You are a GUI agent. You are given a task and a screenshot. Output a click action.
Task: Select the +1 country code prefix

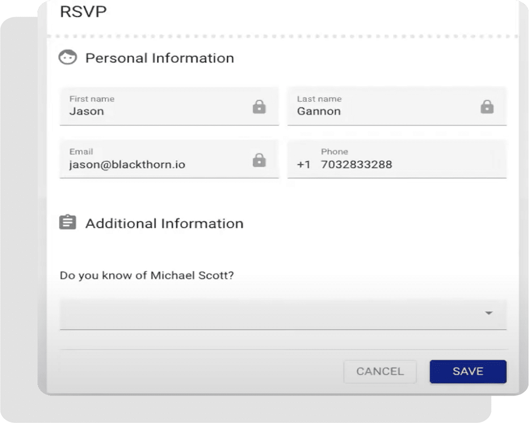[x=304, y=164]
